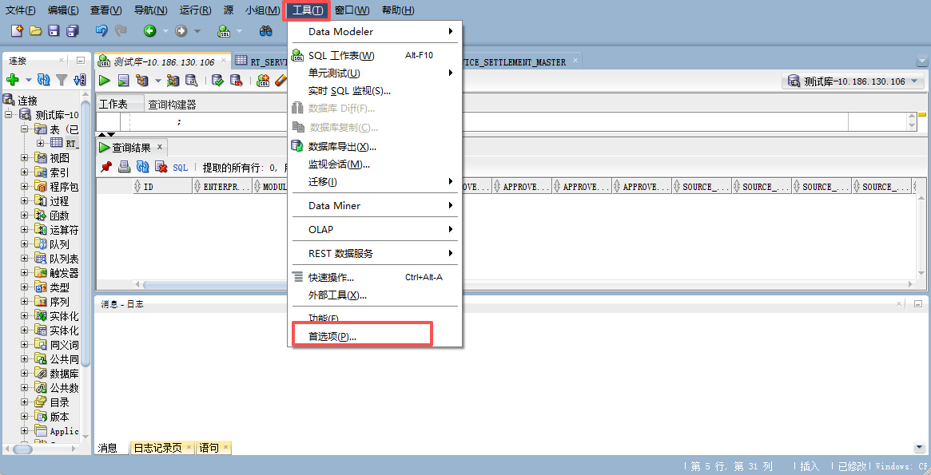Open SQL worksheet icon in main toolbar
Viewport: 931px width, 475px height.
(x=224, y=30)
